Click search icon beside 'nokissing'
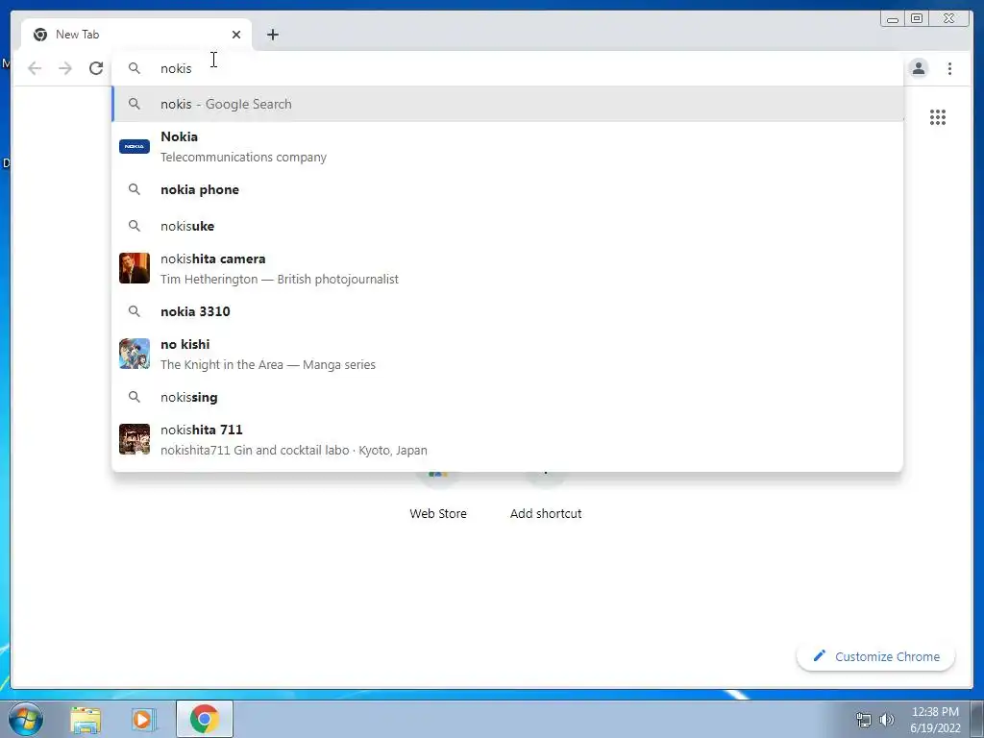984x738 pixels. [x=135, y=396]
